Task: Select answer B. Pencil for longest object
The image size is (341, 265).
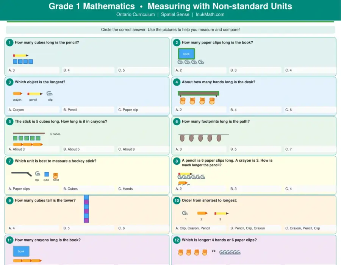Action: 88,110
